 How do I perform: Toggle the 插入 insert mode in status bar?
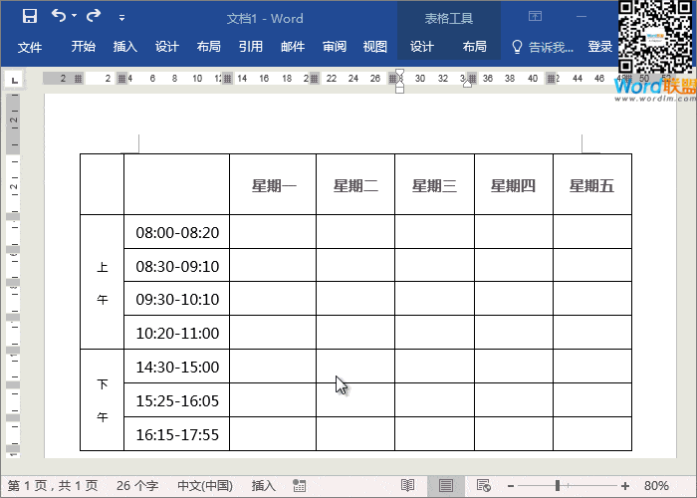coord(264,486)
